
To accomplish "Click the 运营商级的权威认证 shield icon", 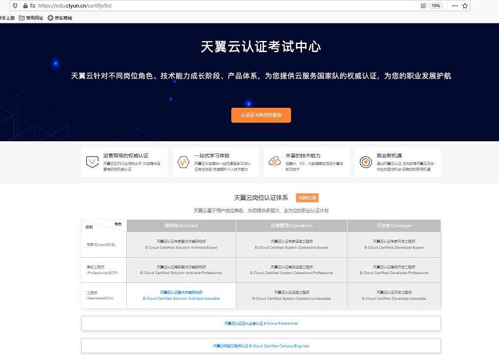I will click(x=92, y=162).
